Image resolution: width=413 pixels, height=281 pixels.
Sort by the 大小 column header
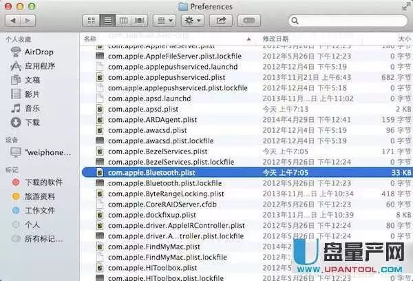(x=404, y=39)
